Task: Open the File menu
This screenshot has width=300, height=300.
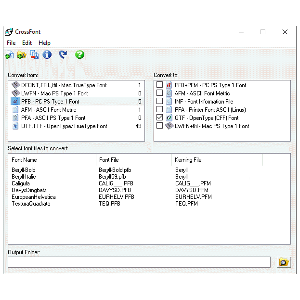Action: (x=11, y=43)
